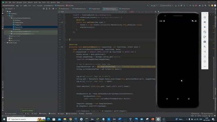This screenshot has height=122, width=217.
Task: Open the project panel gear settings
Action: point(53,8)
